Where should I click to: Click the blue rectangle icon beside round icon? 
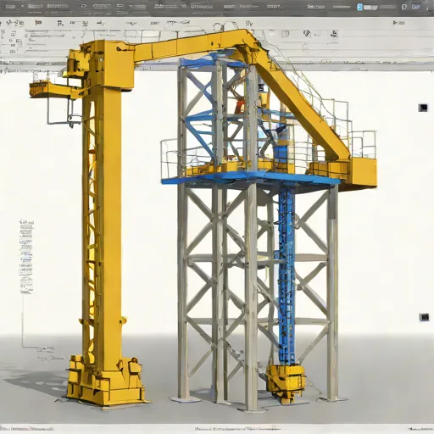[416, 7]
